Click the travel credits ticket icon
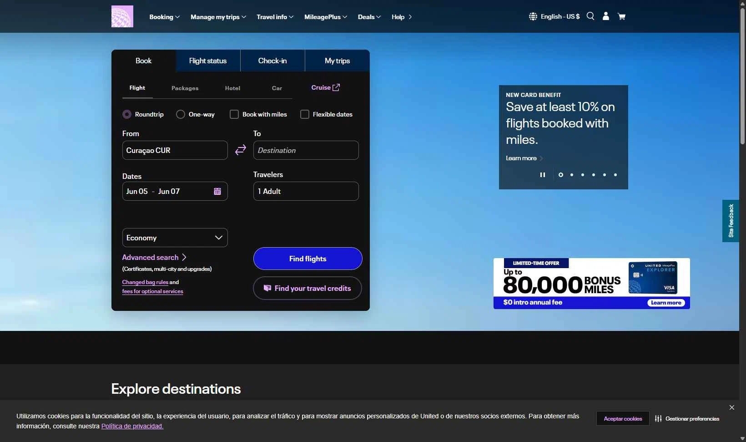This screenshot has width=746, height=442. 267,288
